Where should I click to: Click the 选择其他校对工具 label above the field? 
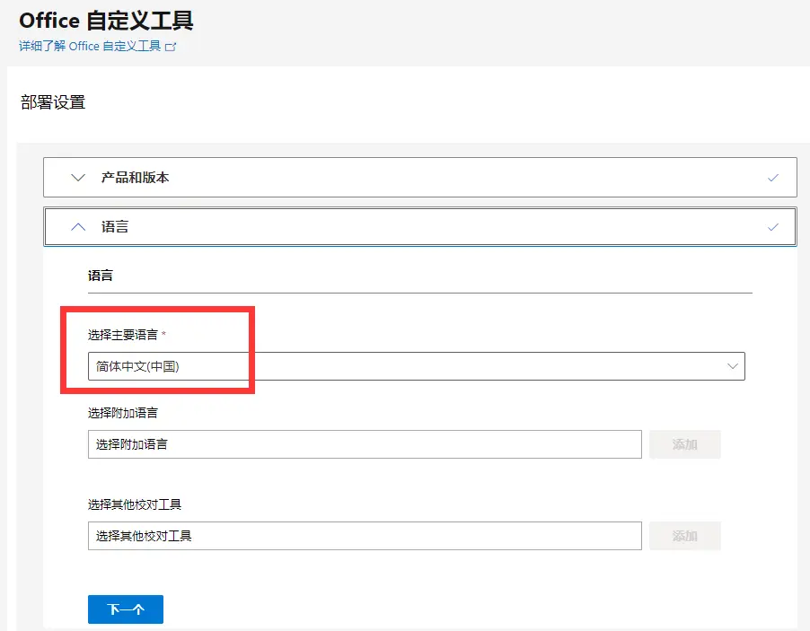[135, 504]
